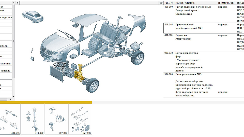Viewport: 244px width, 137px height.
Task: Select the rear exhaust muffler
Action: pos(136,46)
